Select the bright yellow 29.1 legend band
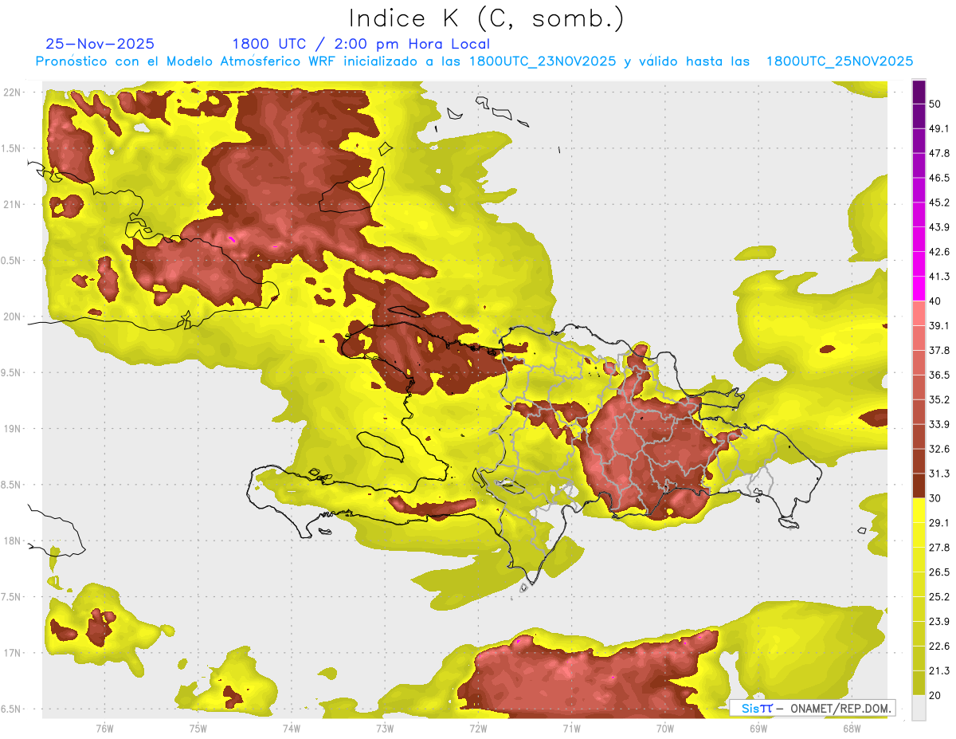Image resolution: width=956 pixels, height=739 pixels. coord(919,510)
